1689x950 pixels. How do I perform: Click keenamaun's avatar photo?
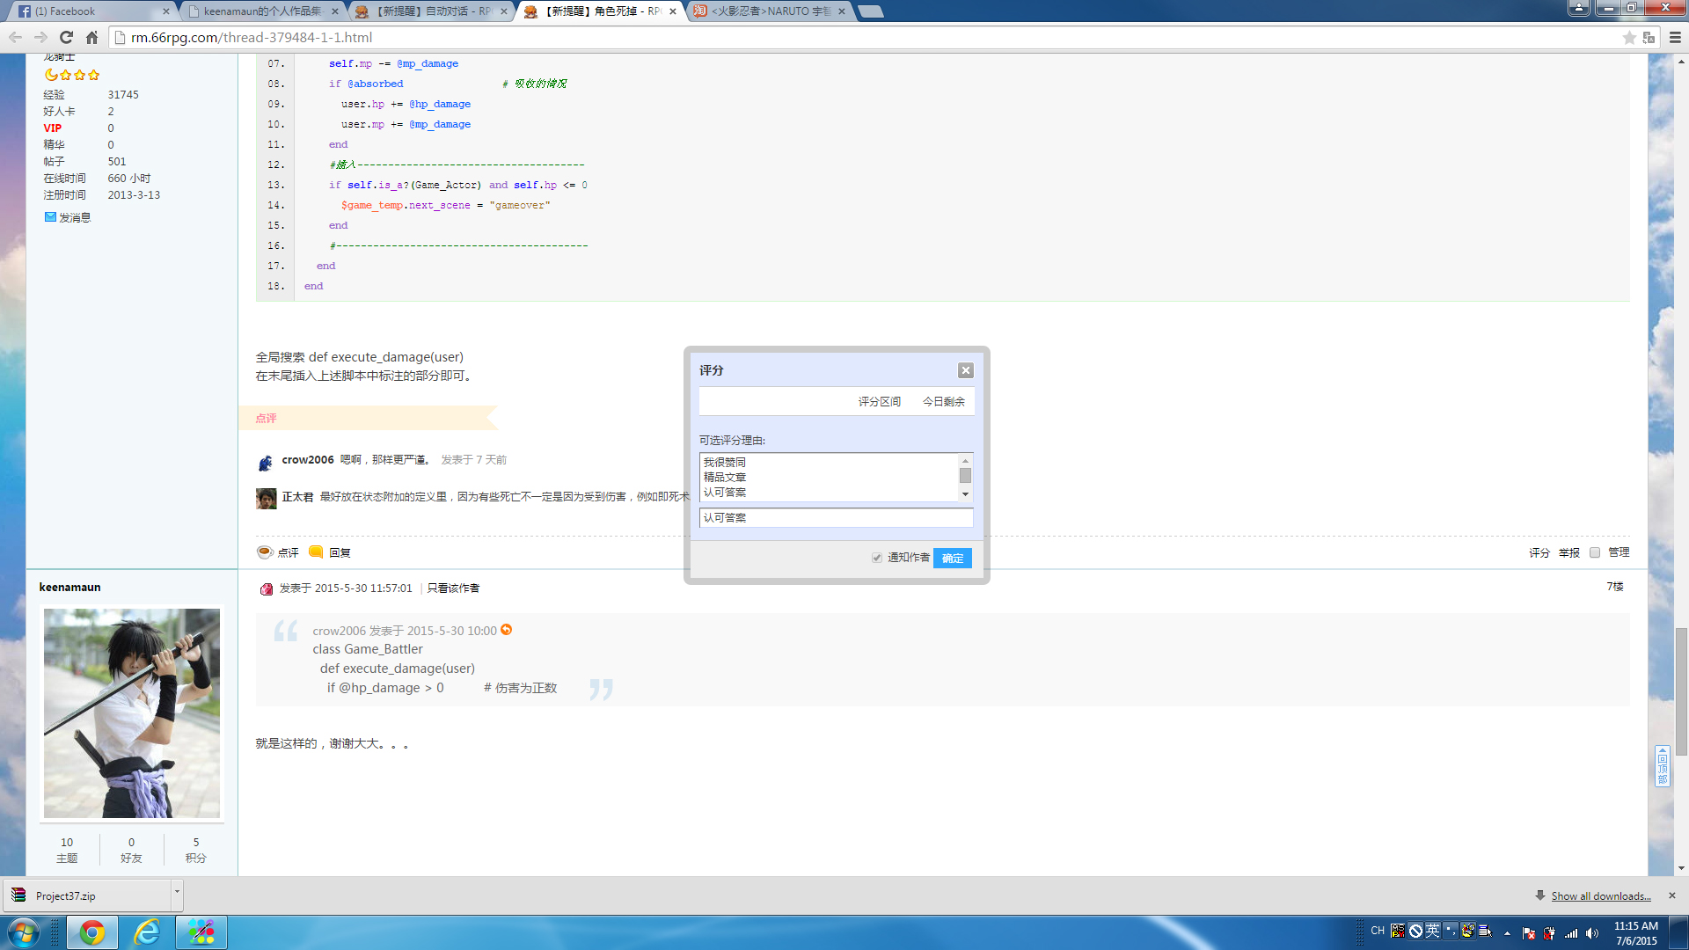tap(132, 713)
